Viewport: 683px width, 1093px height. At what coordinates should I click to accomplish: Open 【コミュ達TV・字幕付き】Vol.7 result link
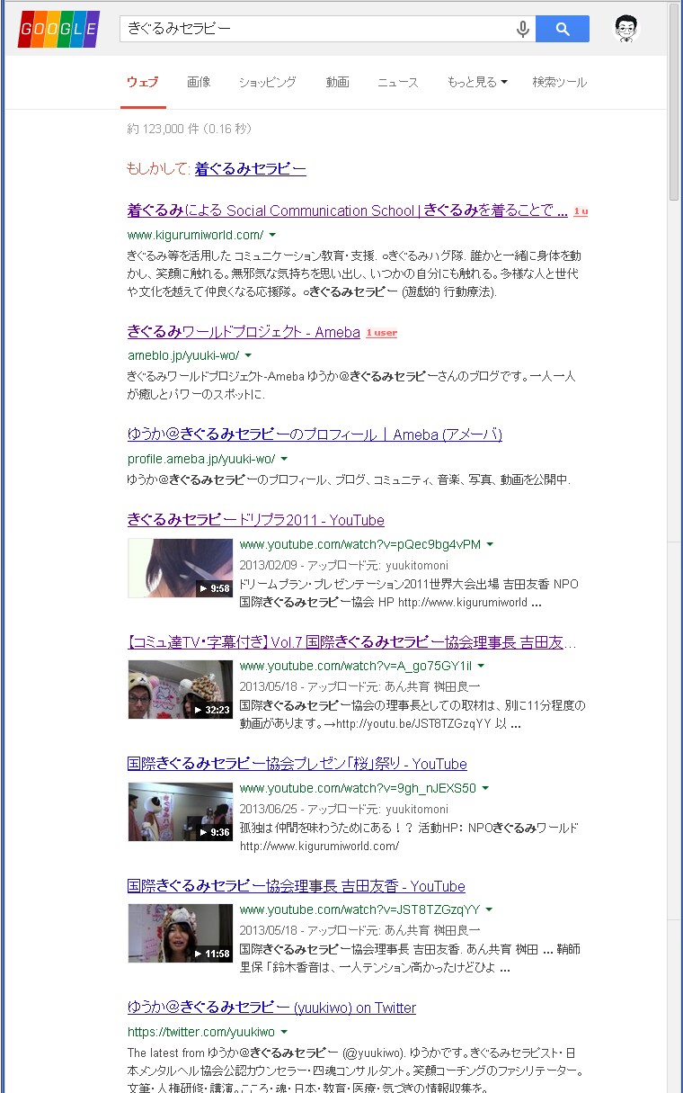click(352, 642)
